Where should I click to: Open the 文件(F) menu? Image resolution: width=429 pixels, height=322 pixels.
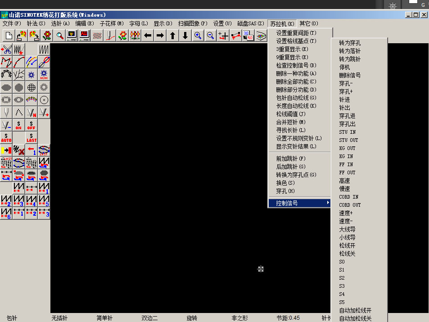pos(12,23)
